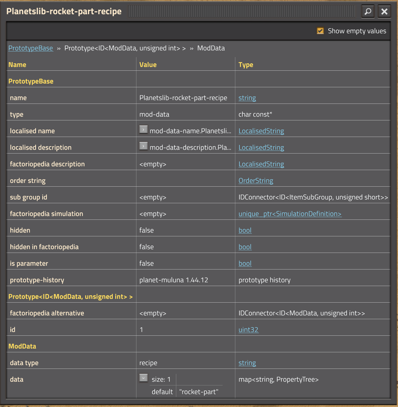Screen dimensions: 398x407
Task: Click the char const* type text
Action: point(255,114)
